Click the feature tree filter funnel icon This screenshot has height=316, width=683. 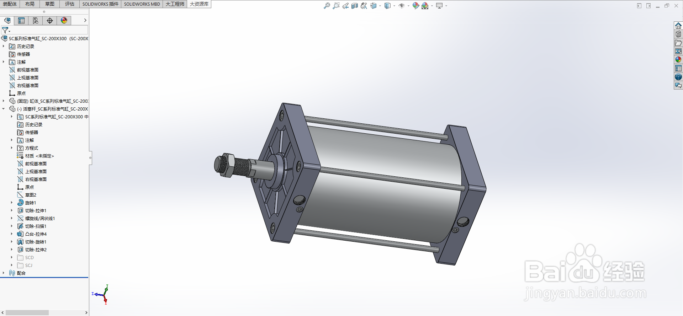5,30
